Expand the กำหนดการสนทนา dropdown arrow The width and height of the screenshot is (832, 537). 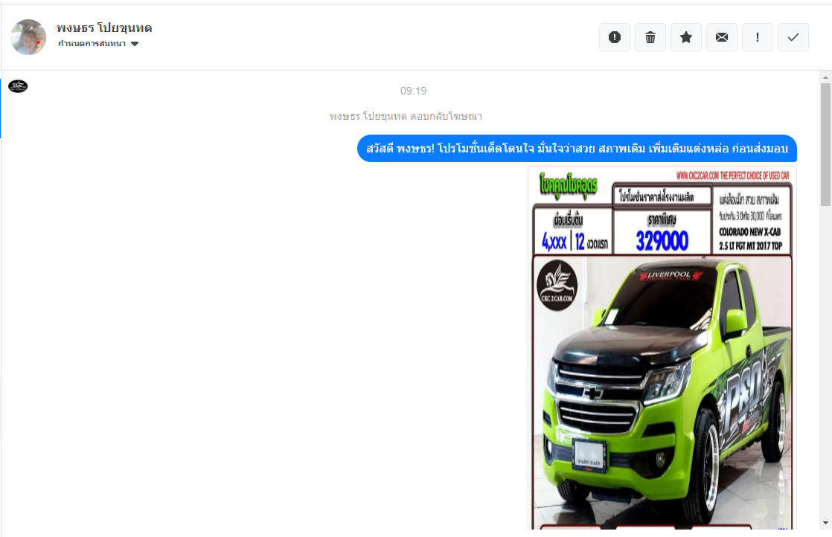tap(135, 44)
